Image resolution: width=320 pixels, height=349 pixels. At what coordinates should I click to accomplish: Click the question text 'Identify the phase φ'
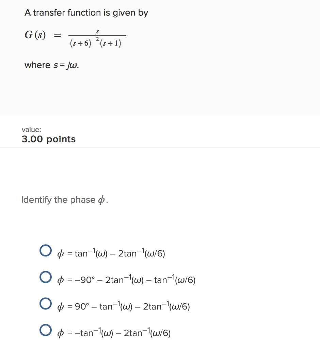pyautogui.click(x=65, y=200)
